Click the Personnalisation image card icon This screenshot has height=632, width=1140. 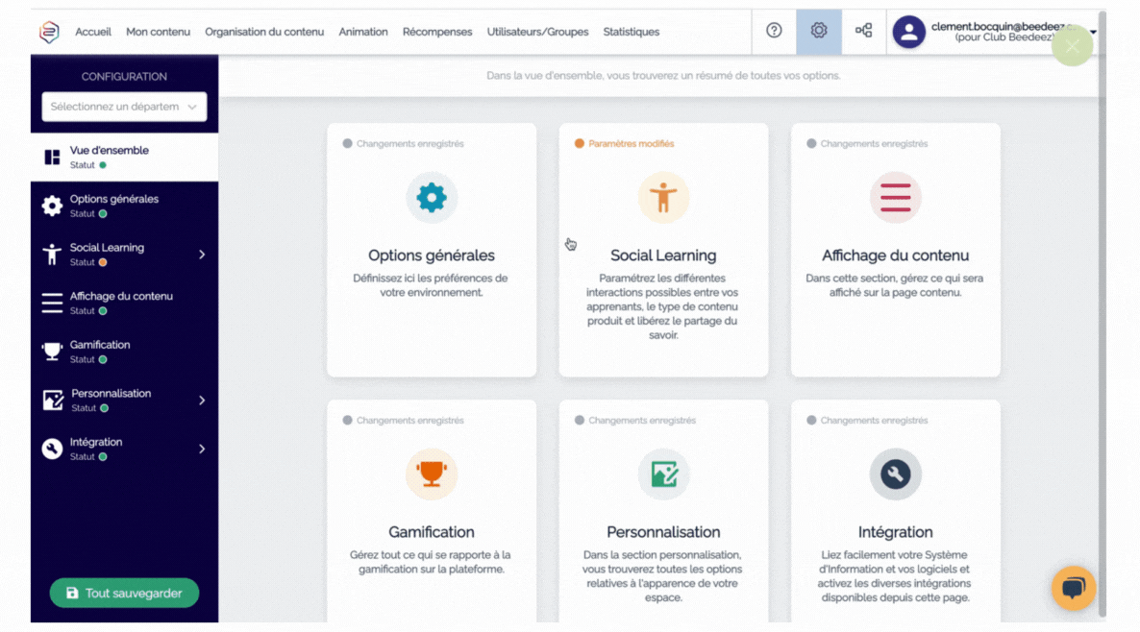pos(663,474)
